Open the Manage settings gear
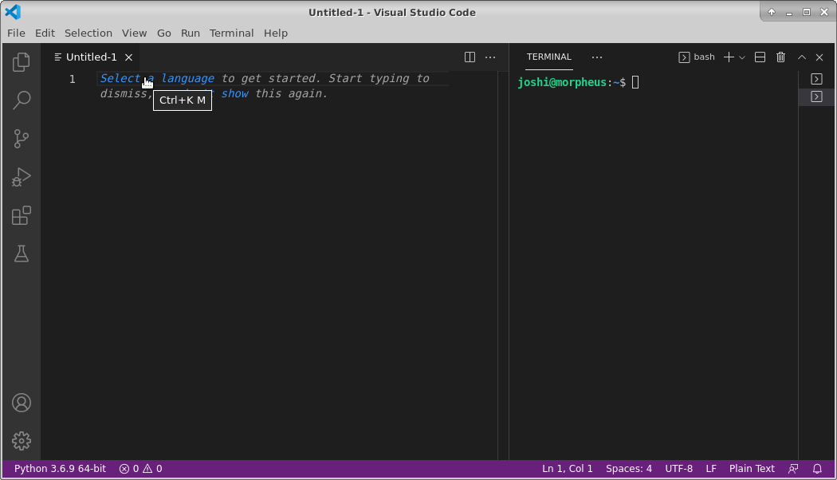This screenshot has height=480, width=837. [x=21, y=440]
